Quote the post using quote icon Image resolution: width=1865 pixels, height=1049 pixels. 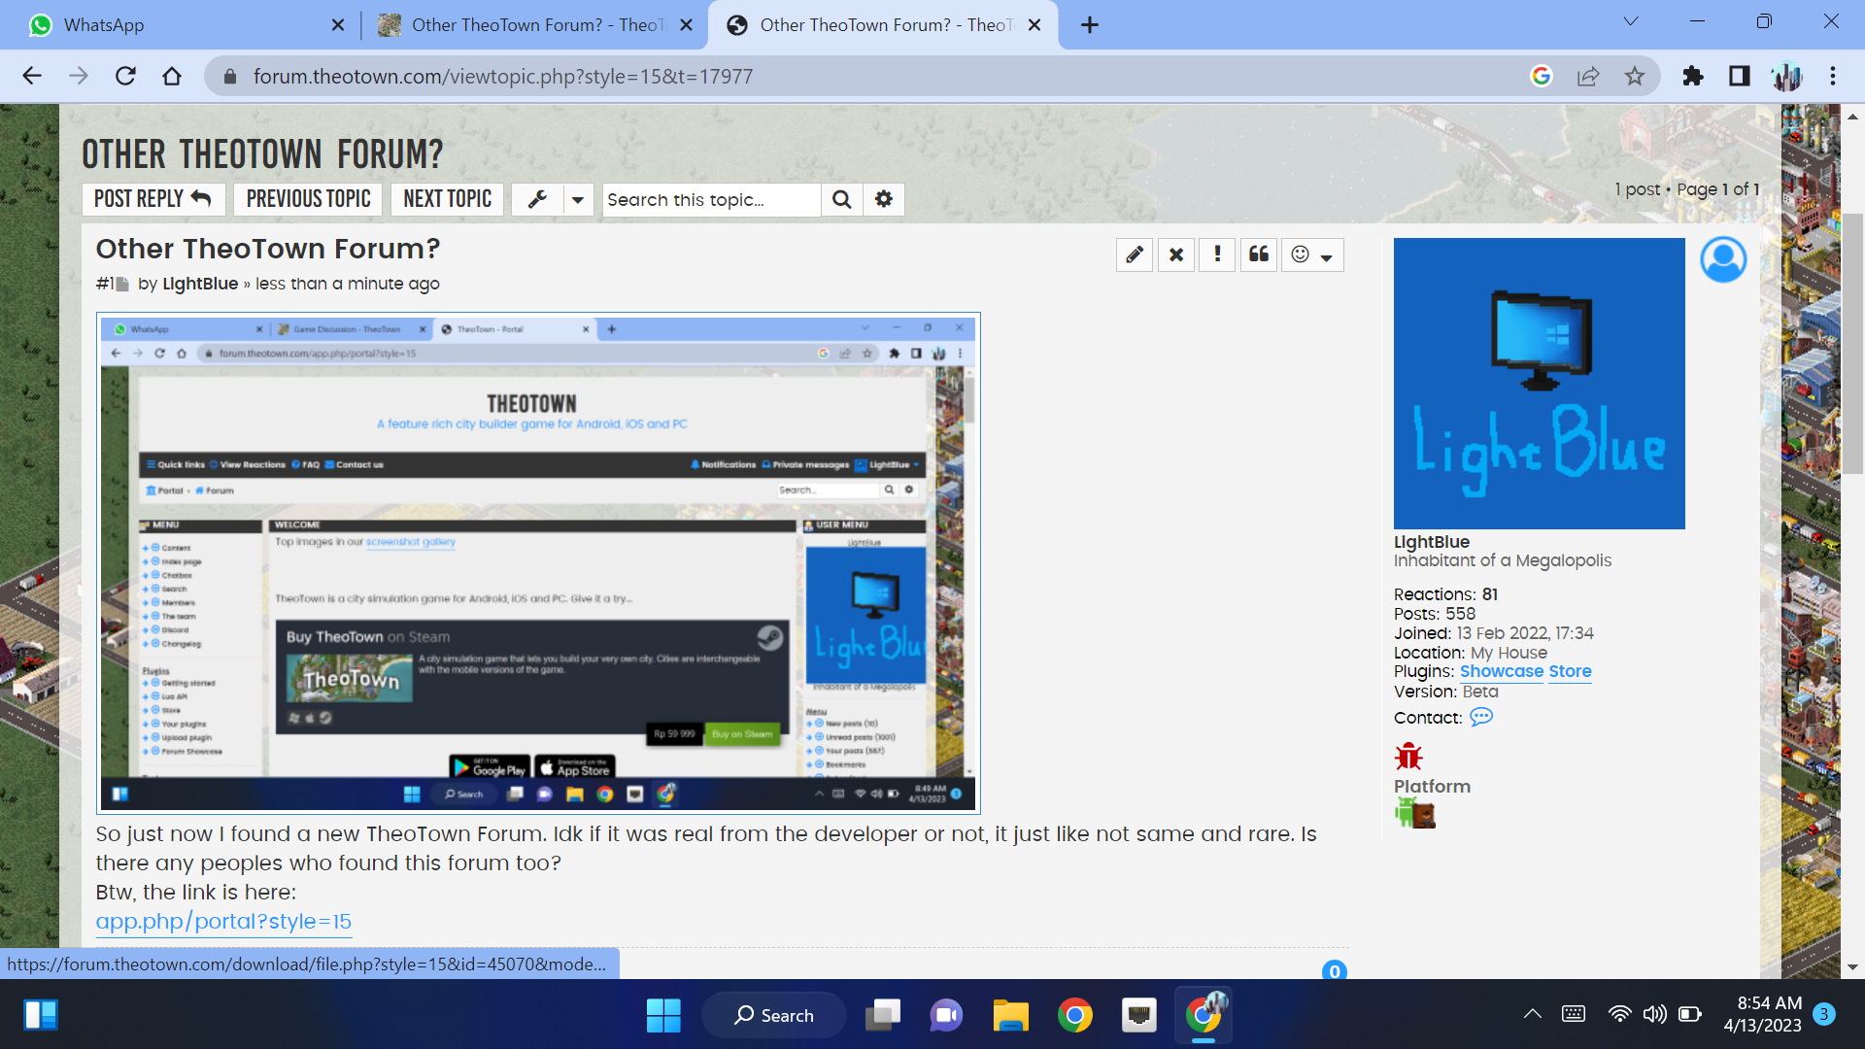click(1259, 254)
